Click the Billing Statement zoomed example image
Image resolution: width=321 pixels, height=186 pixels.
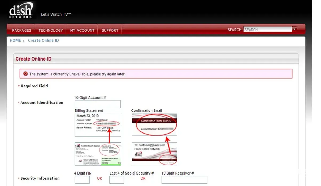click(98, 125)
